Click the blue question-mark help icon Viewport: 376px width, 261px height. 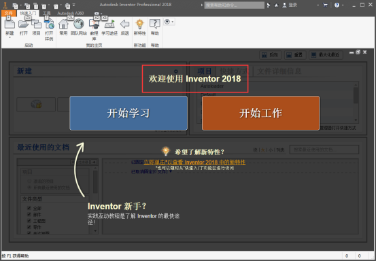pyautogui.click(x=337, y=5)
